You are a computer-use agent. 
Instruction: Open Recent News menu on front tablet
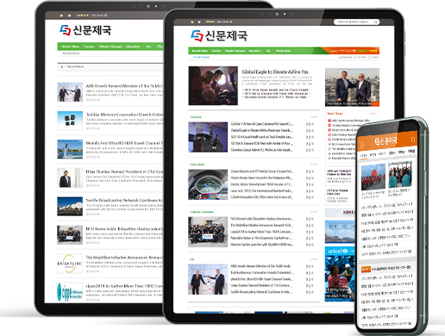(200, 51)
